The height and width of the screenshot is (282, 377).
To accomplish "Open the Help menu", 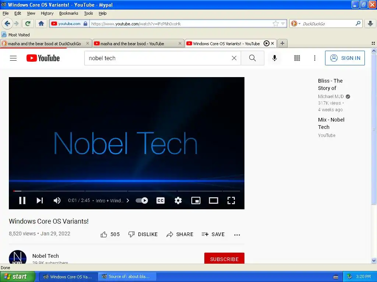I will (x=102, y=13).
